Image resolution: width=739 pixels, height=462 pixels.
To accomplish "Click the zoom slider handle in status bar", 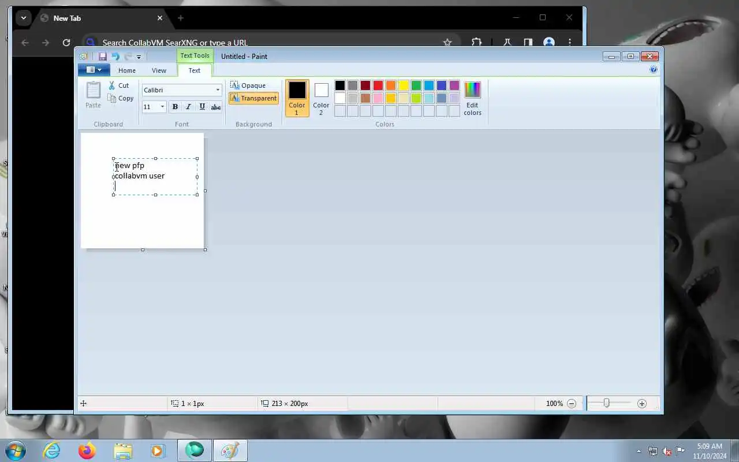I will pyautogui.click(x=606, y=403).
